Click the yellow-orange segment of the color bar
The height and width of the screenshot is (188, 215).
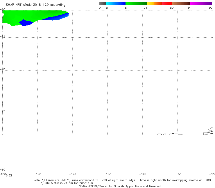(x=154, y=3)
